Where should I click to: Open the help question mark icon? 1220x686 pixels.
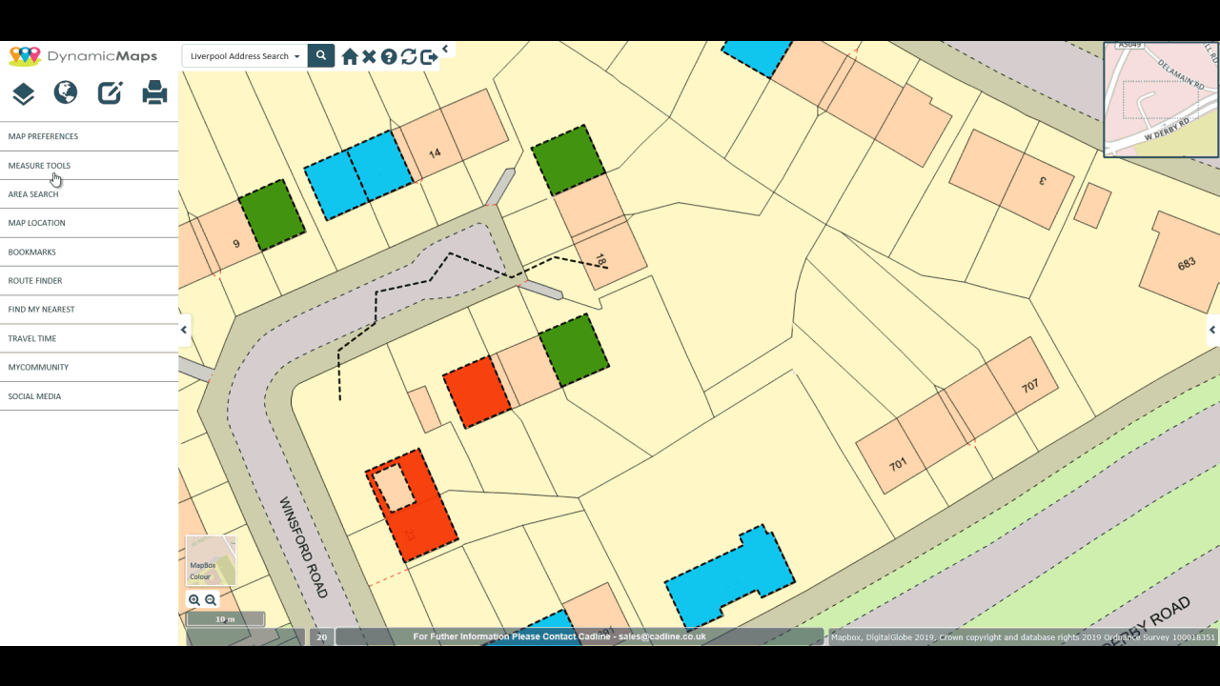point(389,57)
